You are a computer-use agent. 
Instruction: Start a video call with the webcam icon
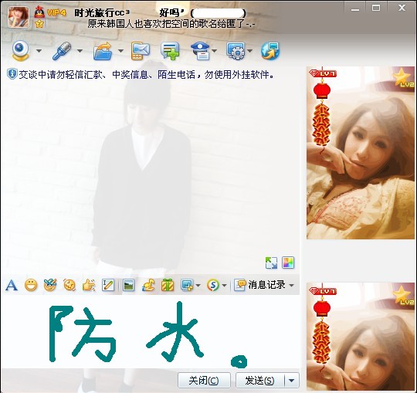tap(21, 50)
